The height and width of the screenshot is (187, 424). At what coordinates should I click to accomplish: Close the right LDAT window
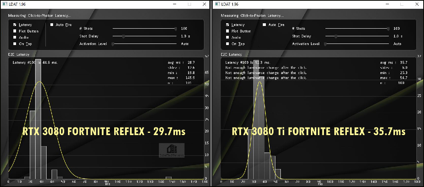(x=417, y=4)
